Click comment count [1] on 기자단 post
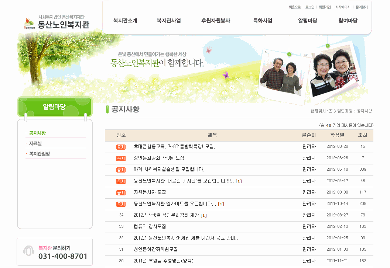The height and width of the screenshot is (268, 390). [x=239, y=181]
